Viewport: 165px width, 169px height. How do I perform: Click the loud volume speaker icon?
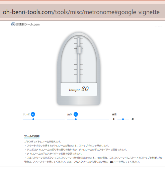coord(133,119)
